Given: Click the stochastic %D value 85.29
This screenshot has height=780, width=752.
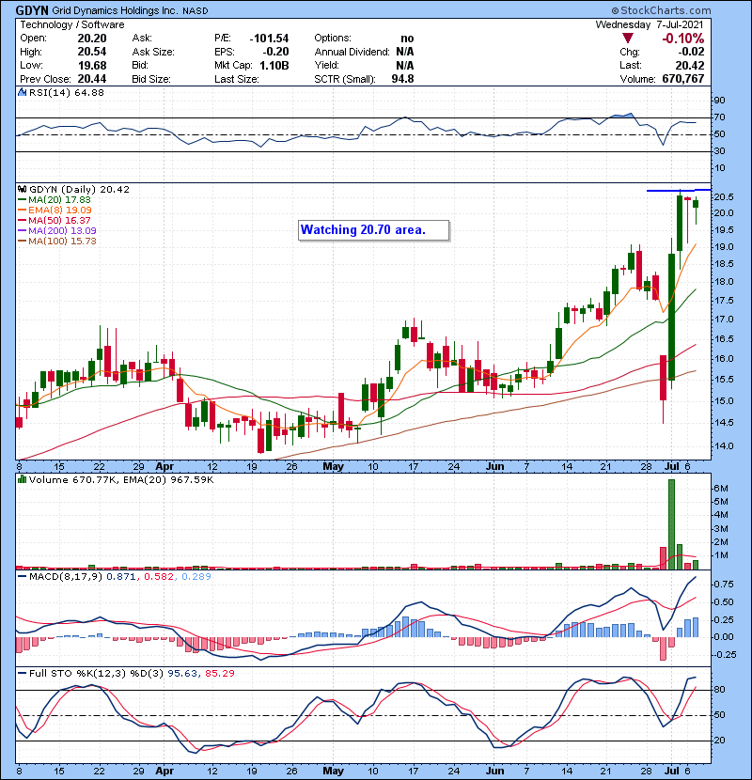Looking at the screenshot, I should [x=219, y=674].
